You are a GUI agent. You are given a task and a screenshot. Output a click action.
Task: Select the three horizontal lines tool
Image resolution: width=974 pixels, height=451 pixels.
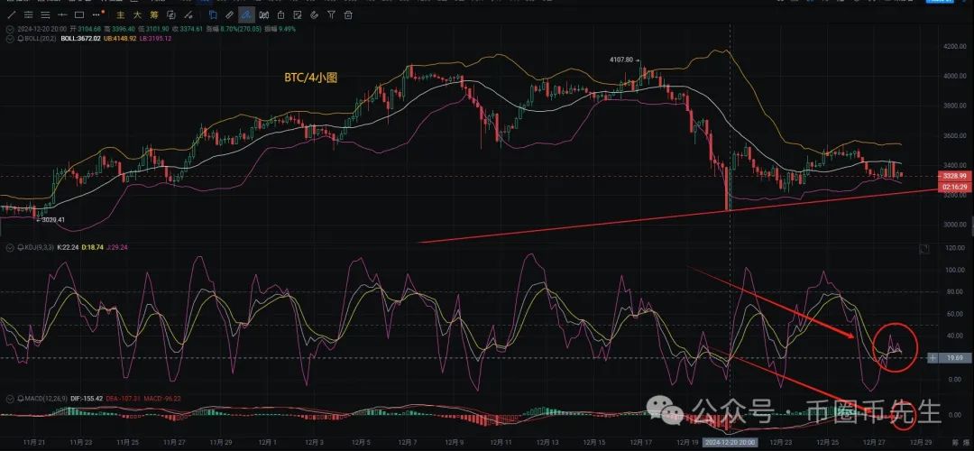point(45,14)
